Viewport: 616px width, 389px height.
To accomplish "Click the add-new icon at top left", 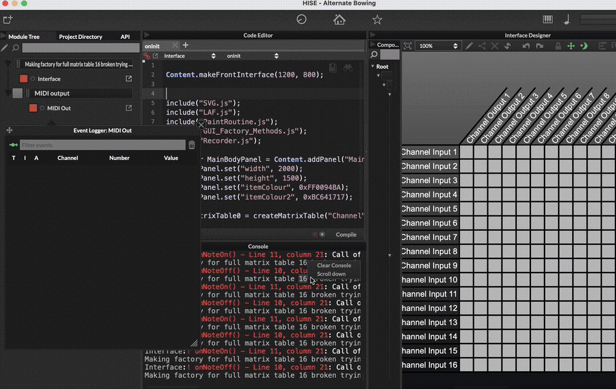I will 8,19.
